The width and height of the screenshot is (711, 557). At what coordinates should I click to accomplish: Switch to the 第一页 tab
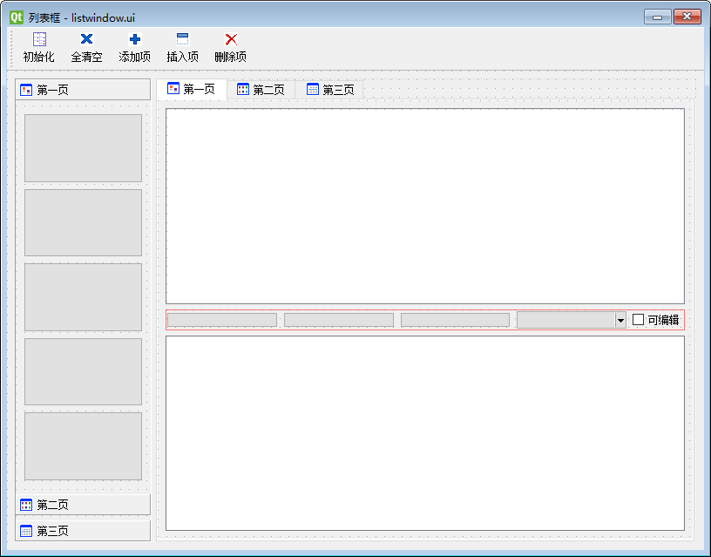coord(192,89)
